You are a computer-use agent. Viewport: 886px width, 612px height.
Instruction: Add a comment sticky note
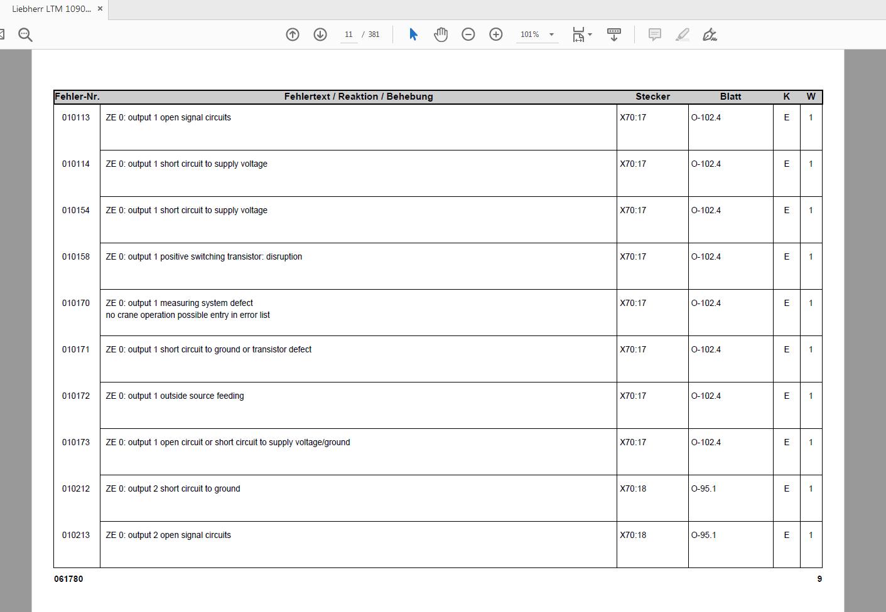click(655, 34)
